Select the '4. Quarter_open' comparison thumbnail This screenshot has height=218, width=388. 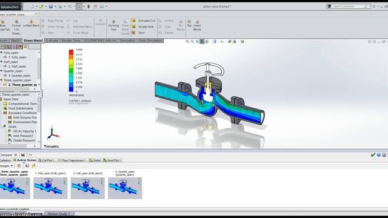[x=125, y=188]
